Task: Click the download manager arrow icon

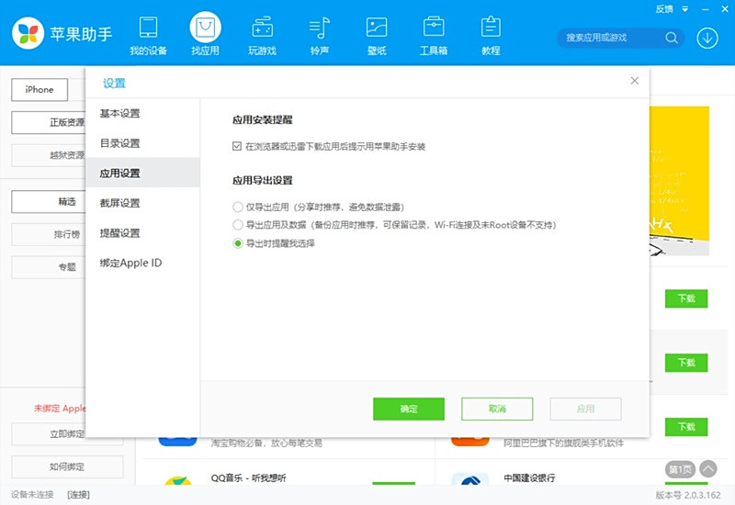Action: point(707,38)
